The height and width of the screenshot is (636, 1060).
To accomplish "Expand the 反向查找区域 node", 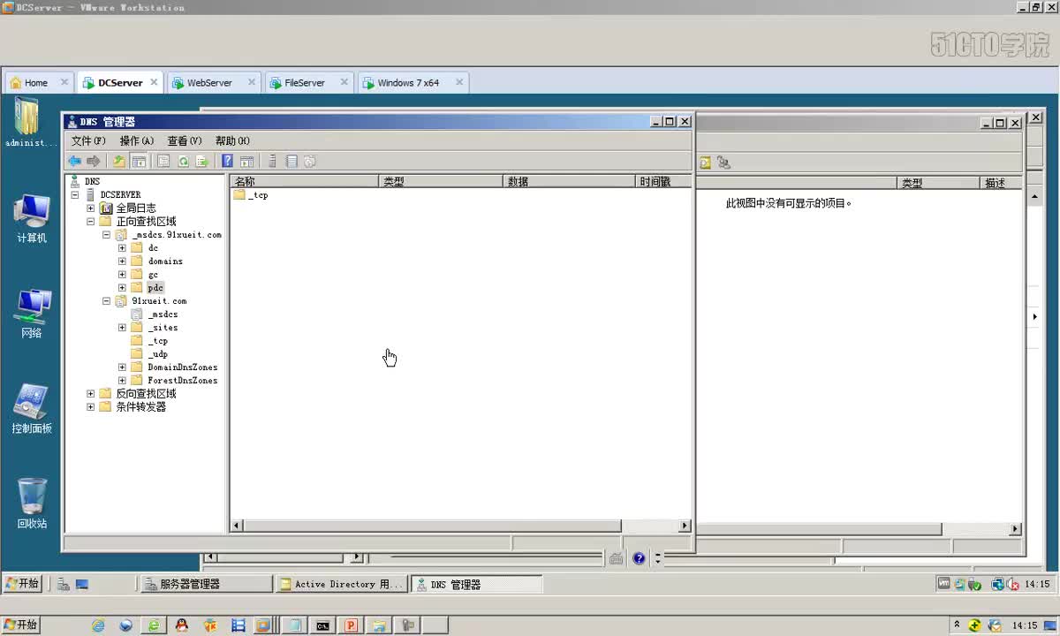I will [90, 393].
